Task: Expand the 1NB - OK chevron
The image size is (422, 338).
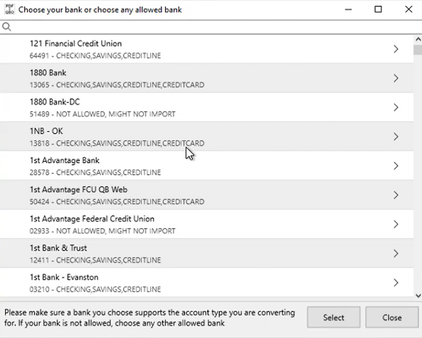Action: click(396, 136)
